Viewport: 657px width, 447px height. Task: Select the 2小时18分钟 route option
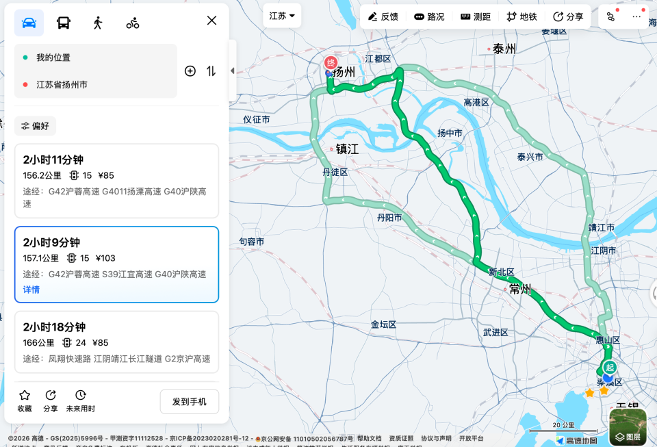click(116, 342)
